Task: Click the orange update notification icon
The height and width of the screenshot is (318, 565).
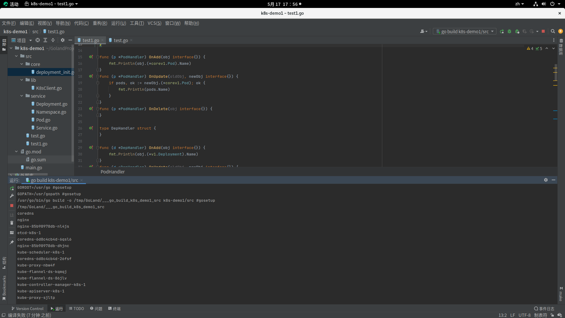Action: 561,32
